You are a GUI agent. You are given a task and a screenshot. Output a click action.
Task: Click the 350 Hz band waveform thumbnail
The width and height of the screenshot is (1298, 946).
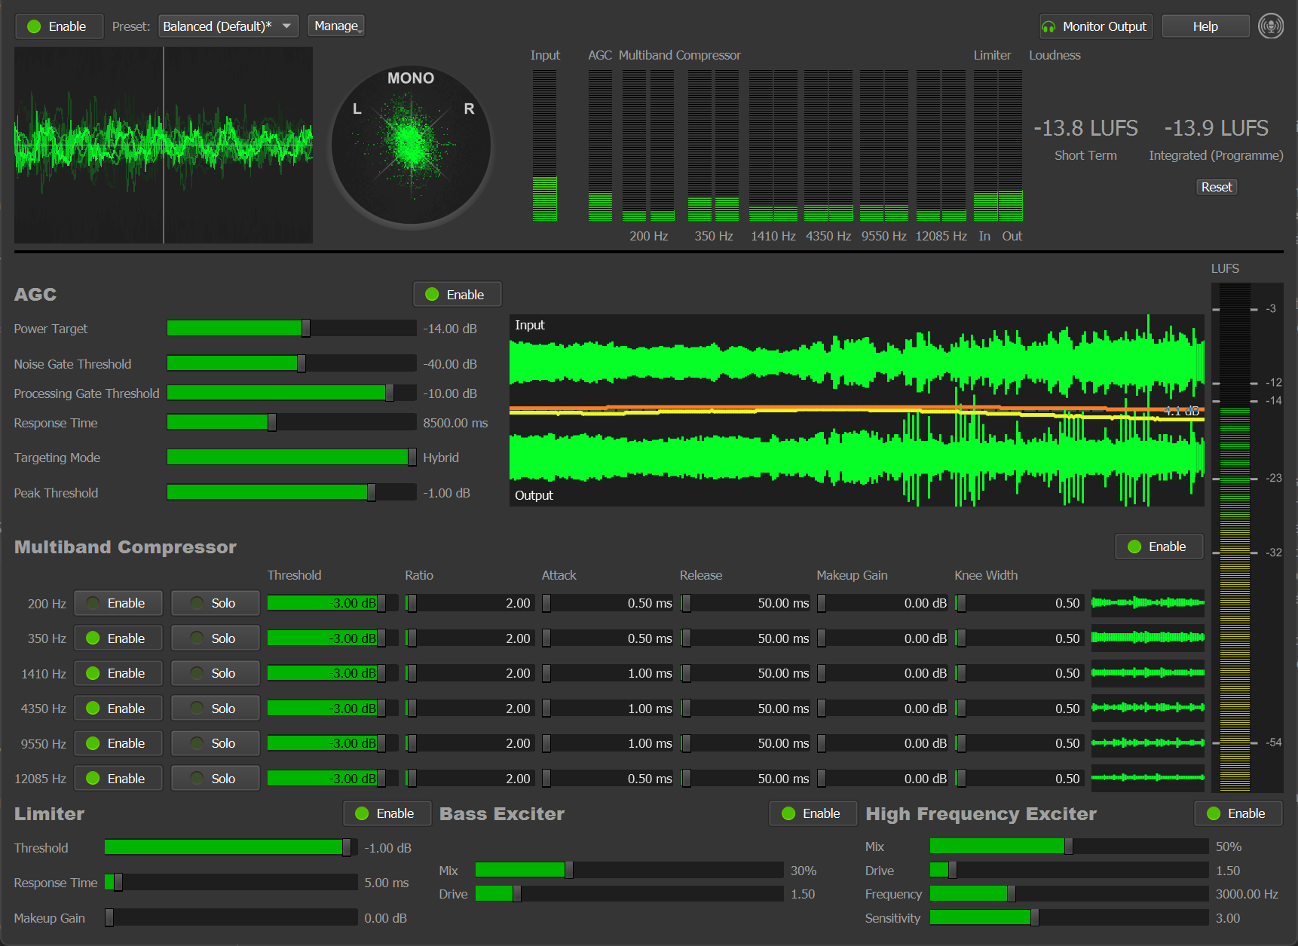1147,638
